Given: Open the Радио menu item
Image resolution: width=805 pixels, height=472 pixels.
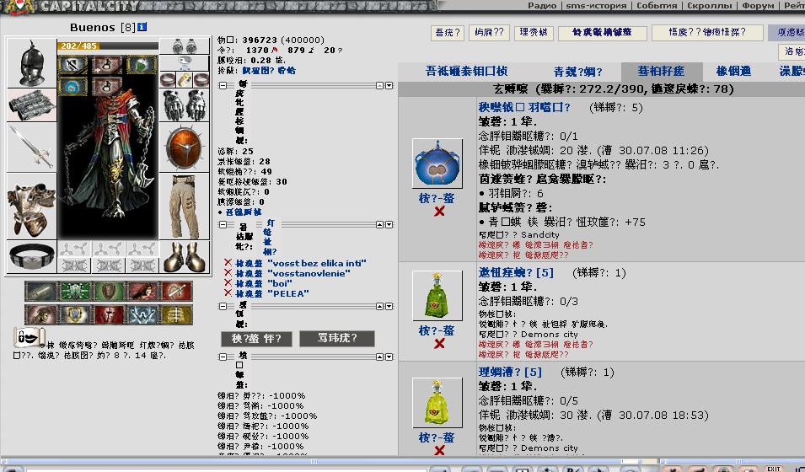Looking at the screenshot, I should pyautogui.click(x=542, y=6).
